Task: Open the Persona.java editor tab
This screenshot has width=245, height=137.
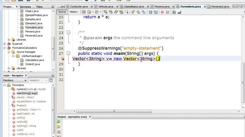Action: pyautogui.click(x=162, y=7)
